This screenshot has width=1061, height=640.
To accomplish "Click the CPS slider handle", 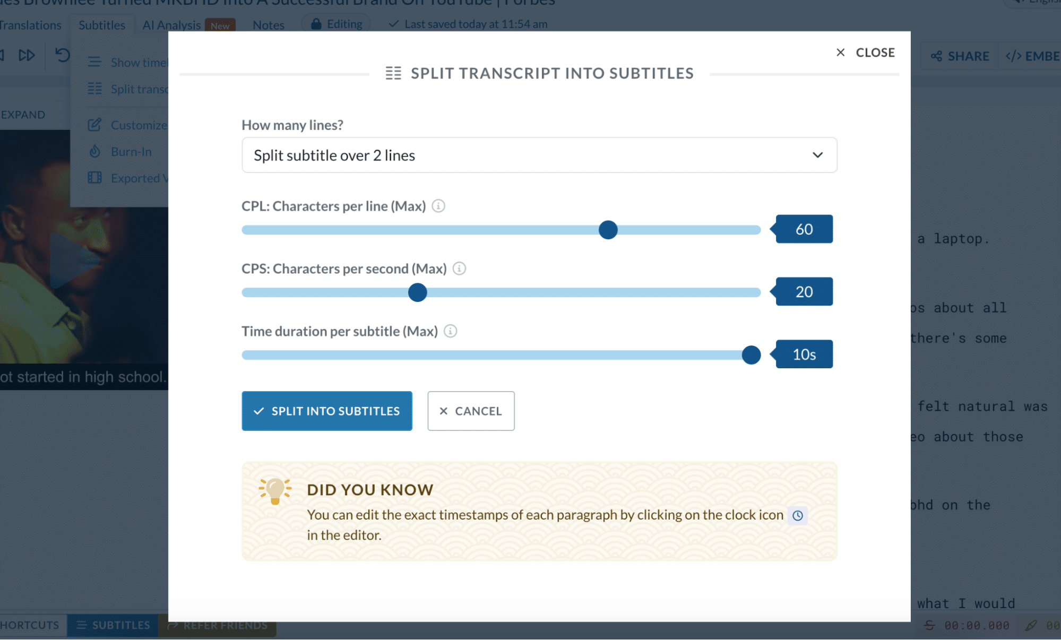I will pyautogui.click(x=418, y=292).
